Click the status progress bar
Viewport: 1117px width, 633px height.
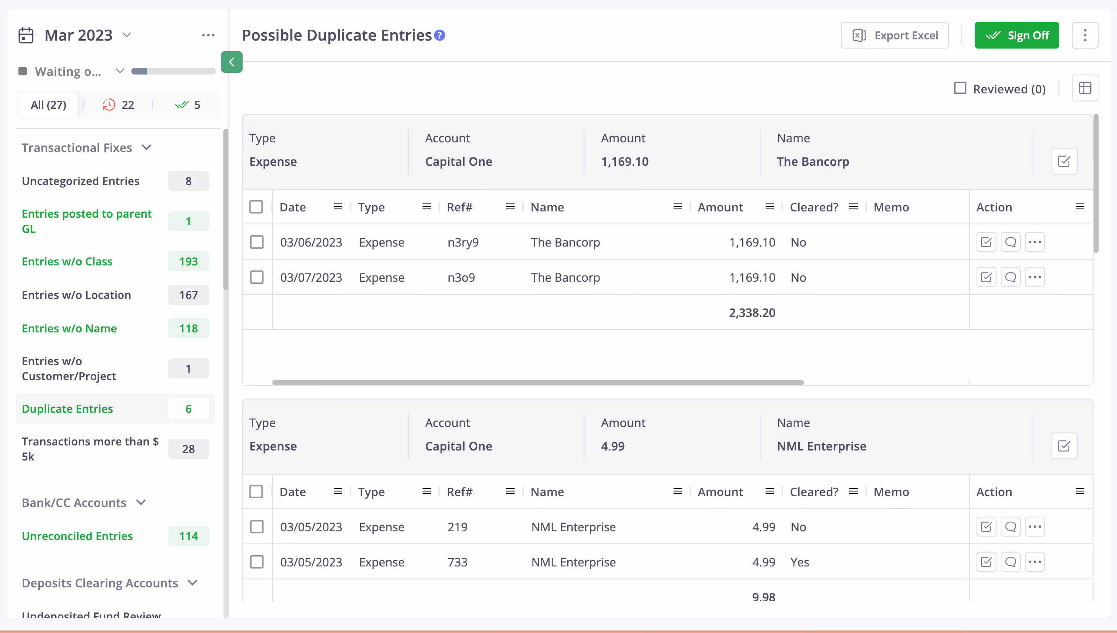point(173,71)
